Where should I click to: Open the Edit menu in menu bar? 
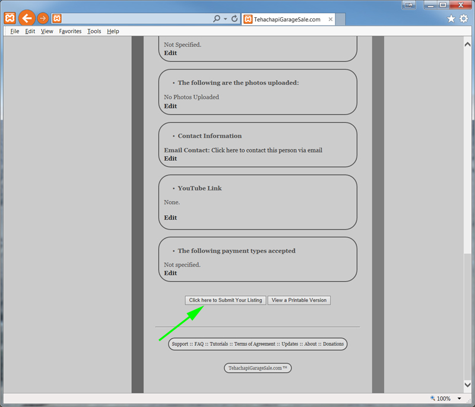coord(30,31)
